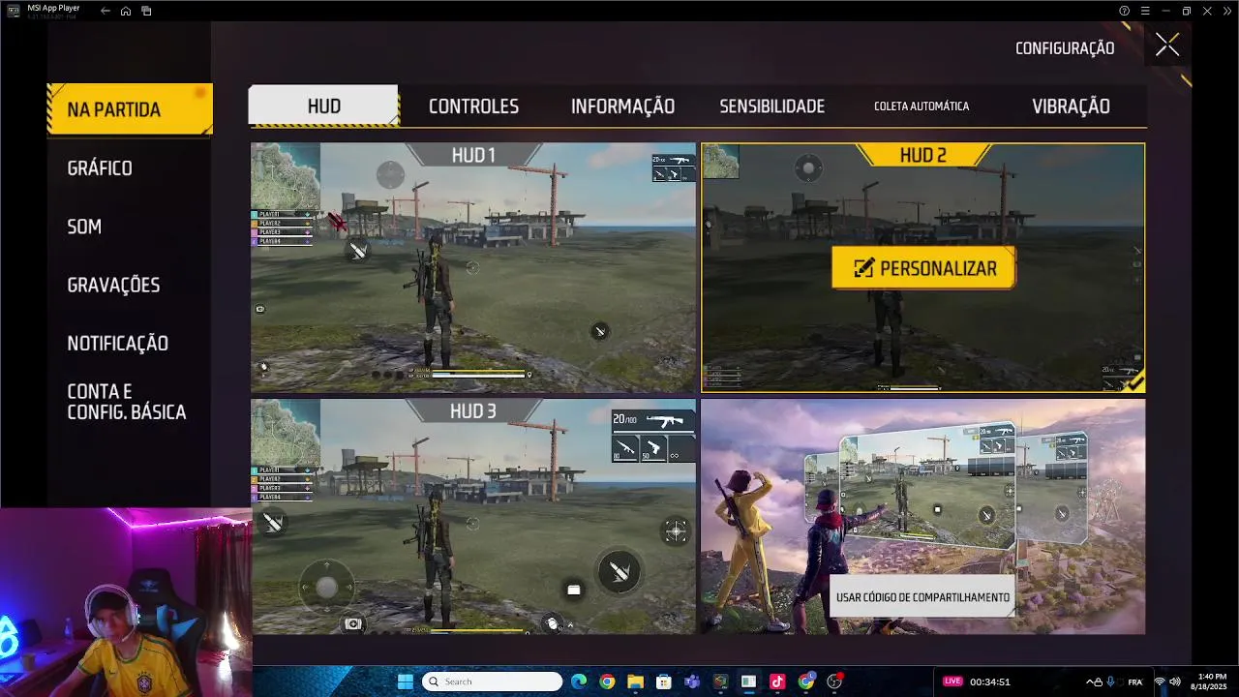Open the MSI App Player multi-window icon
Viewport: 1239px width, 697px height.
pos(146,11)
